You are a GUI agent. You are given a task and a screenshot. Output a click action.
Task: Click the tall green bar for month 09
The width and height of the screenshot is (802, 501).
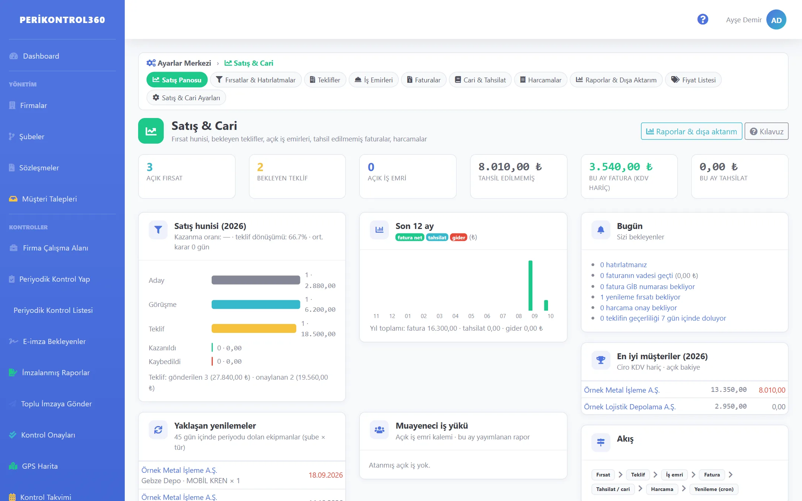(x=531, y=285)
